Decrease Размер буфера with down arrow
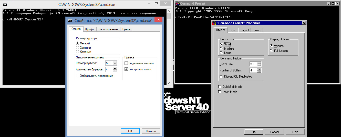 pyautogui.click(x=115, y=64)
